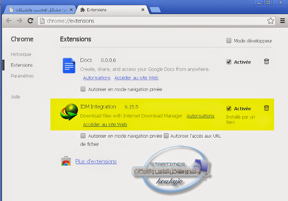Allow IDM Integration in mode navigation privée
This screenshot has width=288, height=201.
coord(83,136)
